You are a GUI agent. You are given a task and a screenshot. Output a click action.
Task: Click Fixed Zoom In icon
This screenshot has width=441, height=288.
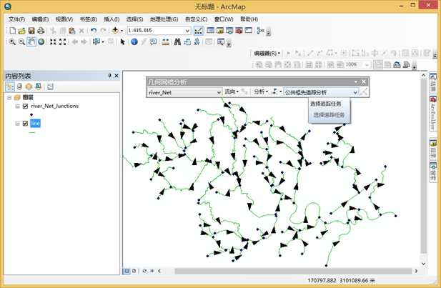point(53,42)
